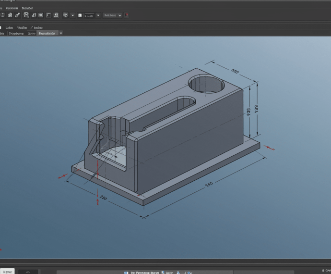Screen dimensions: 331x274
Task: Select the "Rama" tab at the bottom left
Action: pyautogui.click(x=8, y=271)
